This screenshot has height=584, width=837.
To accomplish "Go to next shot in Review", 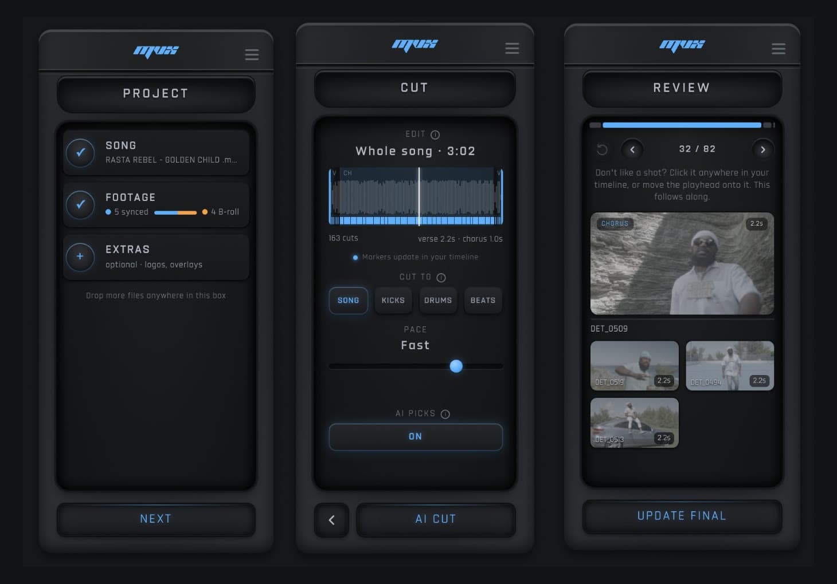I will coord(762,149).
